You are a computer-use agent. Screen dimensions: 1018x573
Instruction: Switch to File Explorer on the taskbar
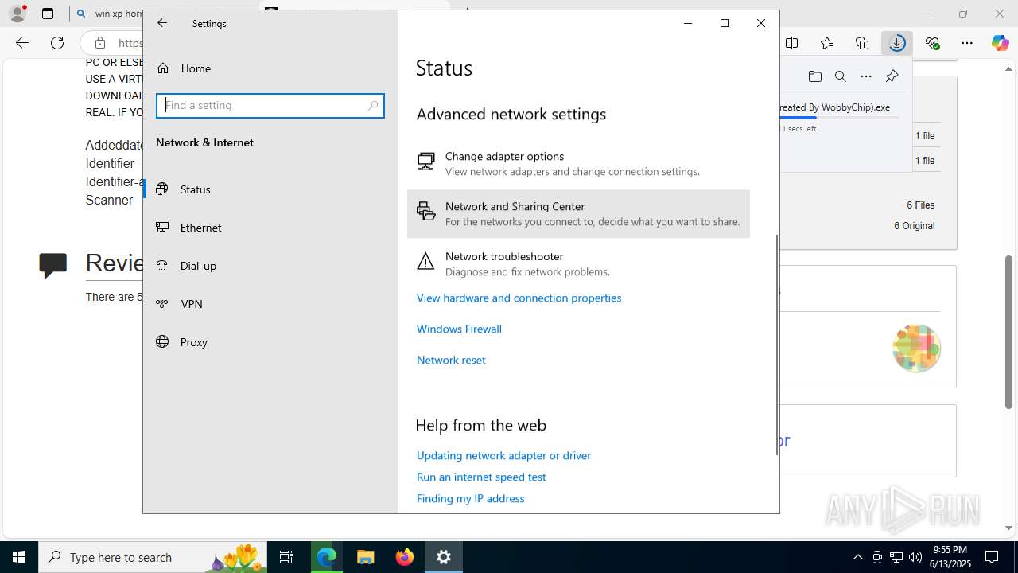[365, 557]
